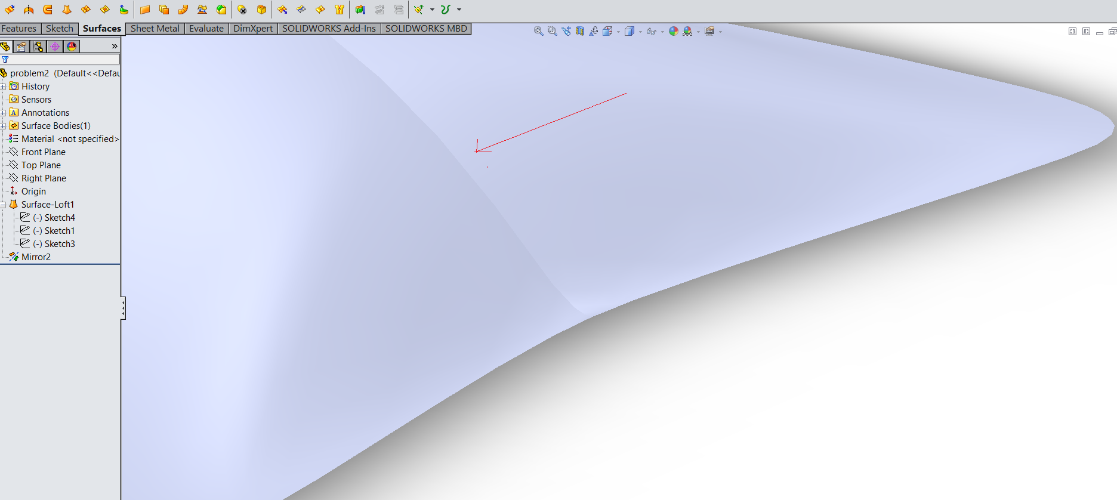The width and height of the screenshot is (1117, 500).
Task: Open the Sheet Metal tab
Action: coord(155,29)
